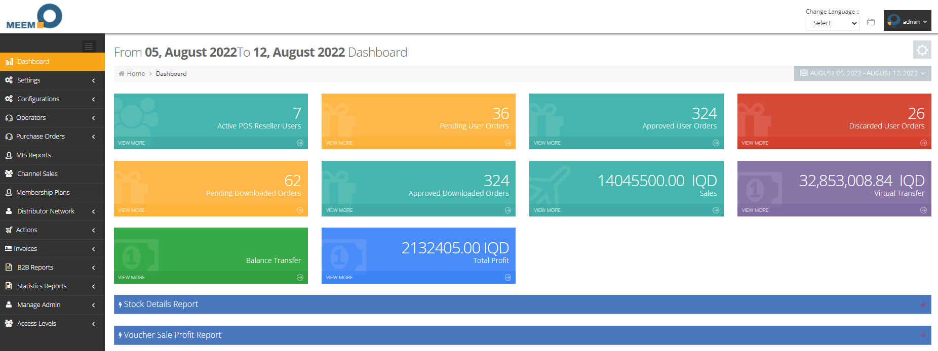Click the 324 Approved User Orders count
The width and height of the screenshot is (938, 351).
coord(705,113)
